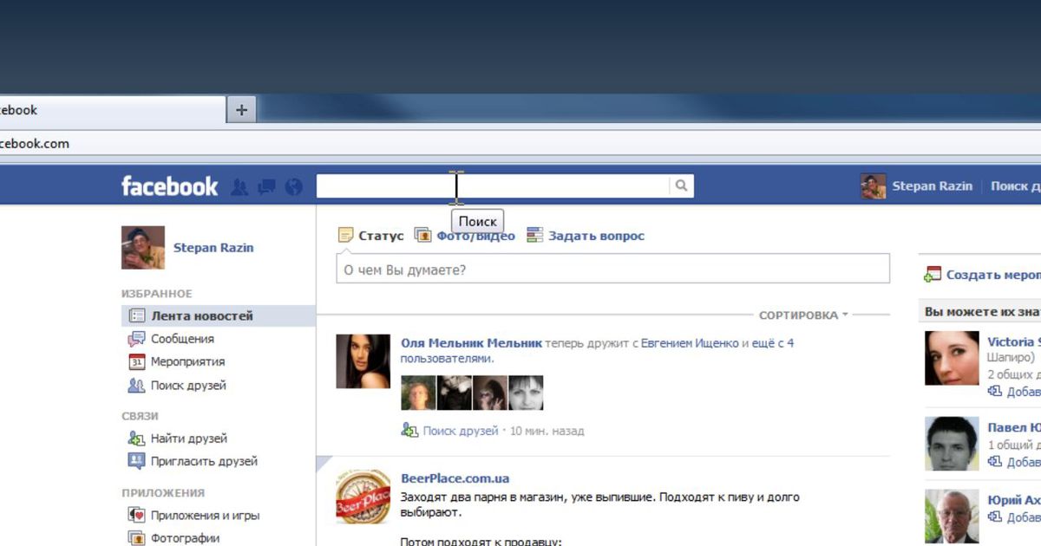Click third new-friend thumbnail in post

click(489, 393)
